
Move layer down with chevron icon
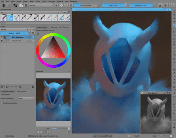pyautogui.click(x=12, y=87)
